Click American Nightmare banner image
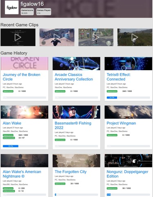This screenshot has width=153, height=197. coord(25,160)
